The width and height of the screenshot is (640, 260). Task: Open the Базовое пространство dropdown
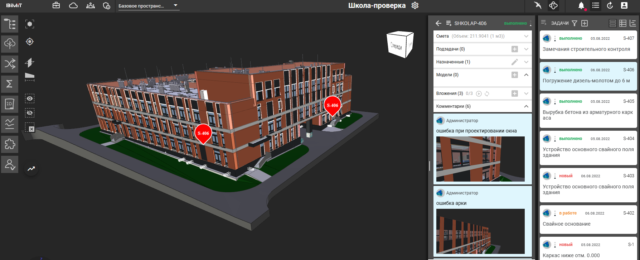coord(149,6)
